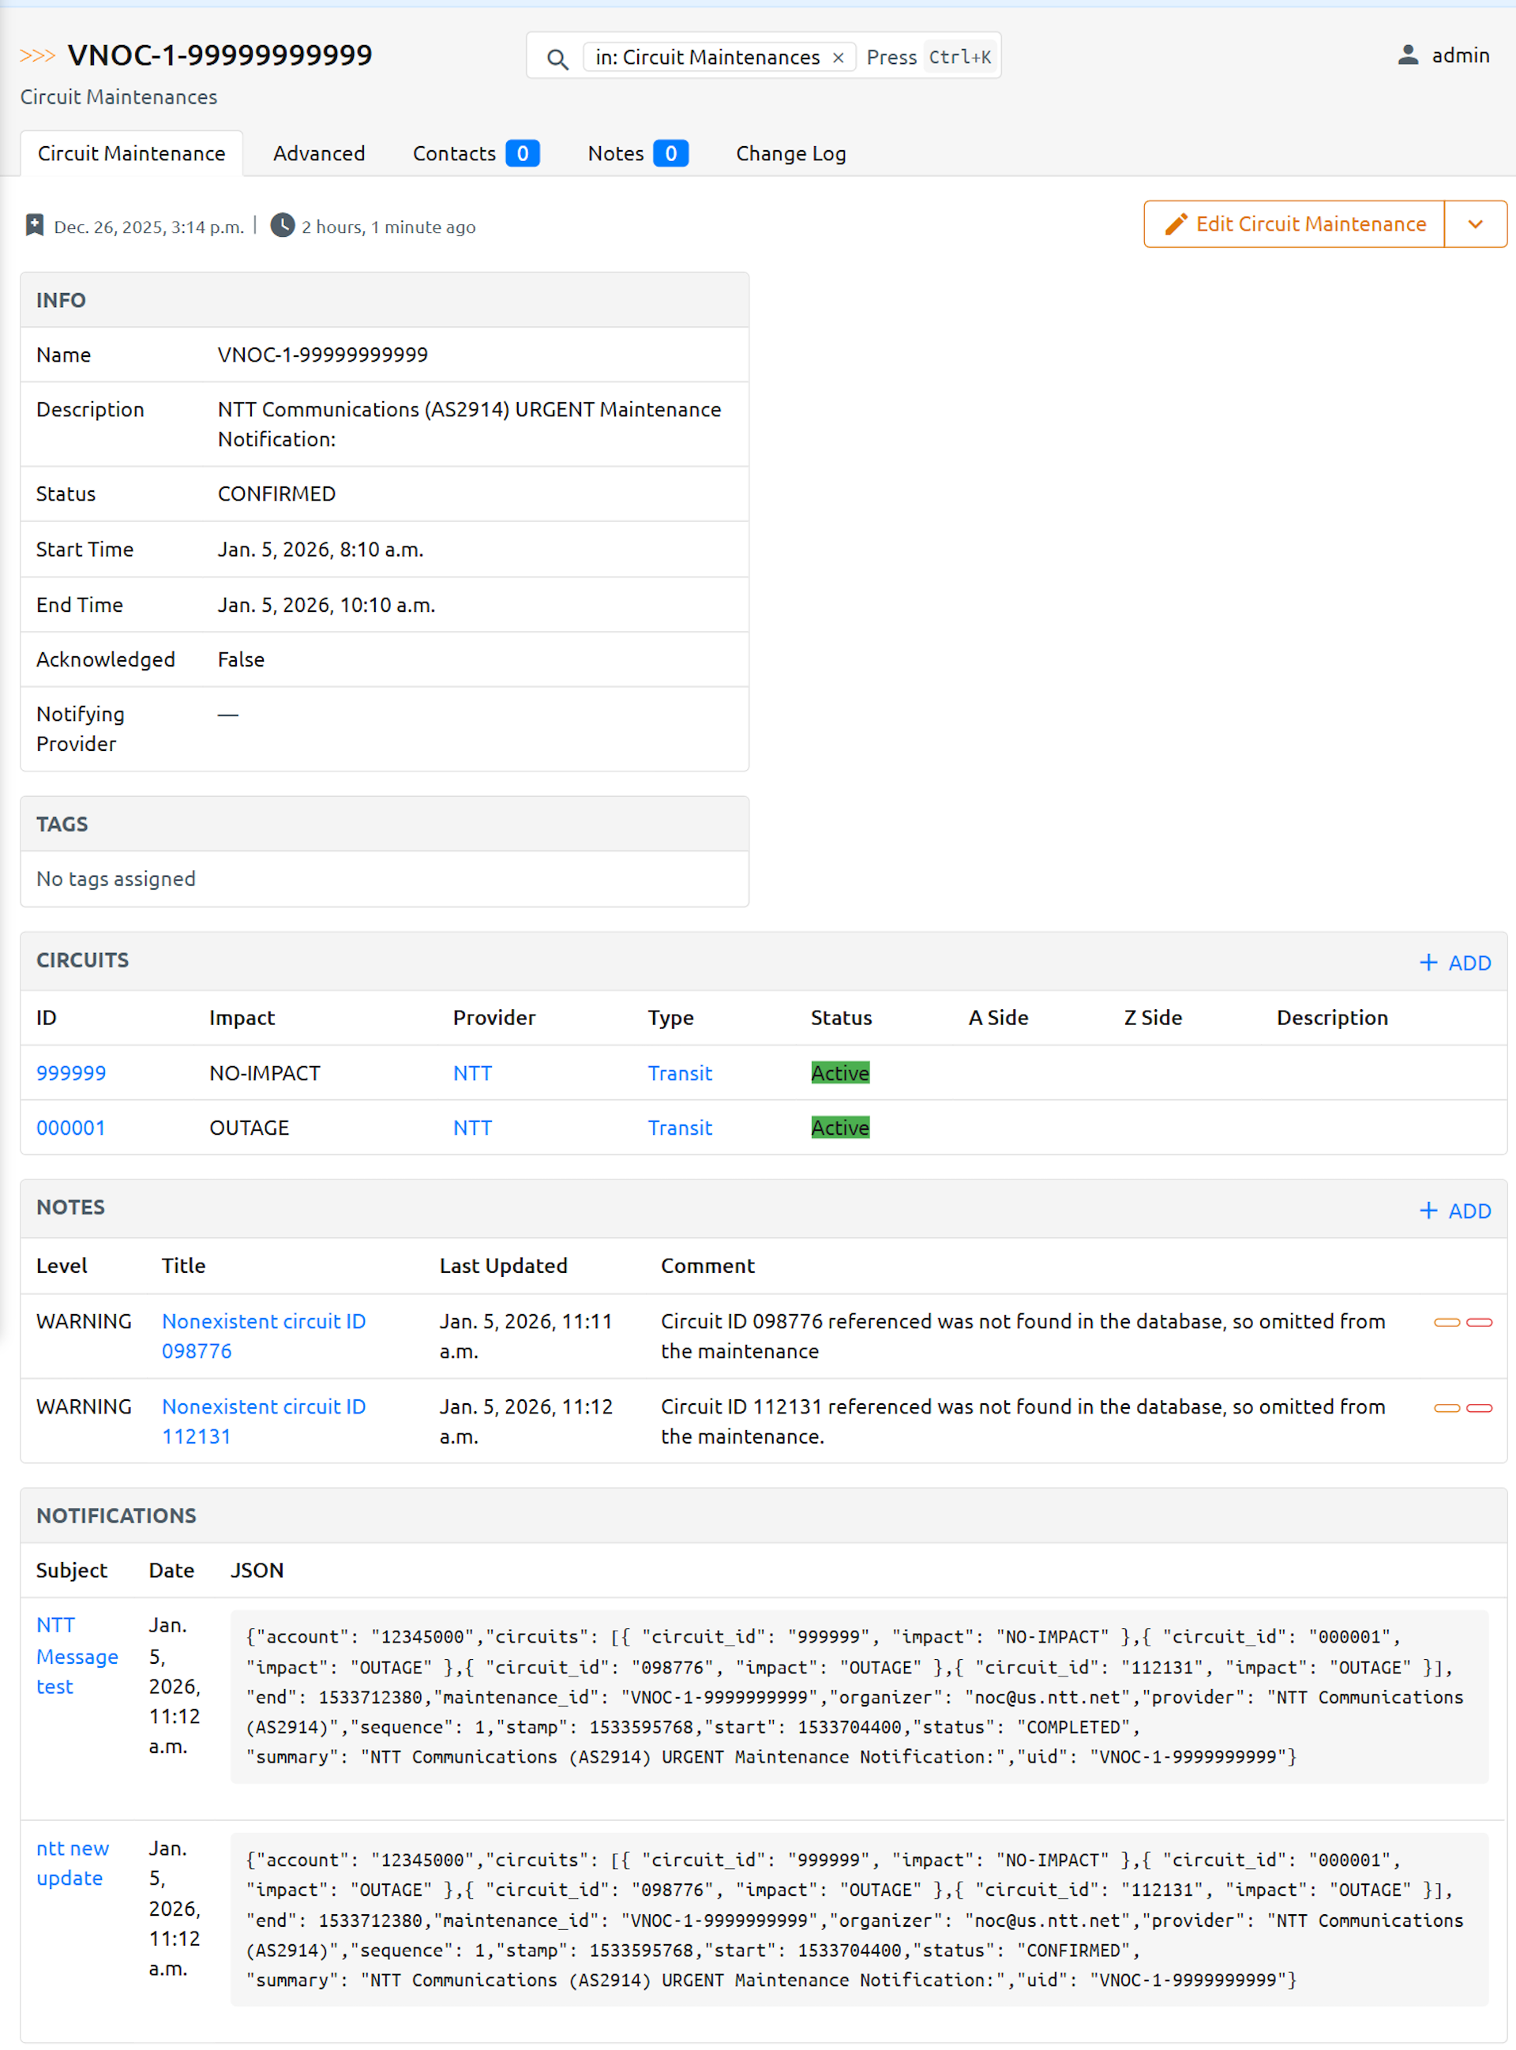Switch to the Advanced tab

pos(318,153)
